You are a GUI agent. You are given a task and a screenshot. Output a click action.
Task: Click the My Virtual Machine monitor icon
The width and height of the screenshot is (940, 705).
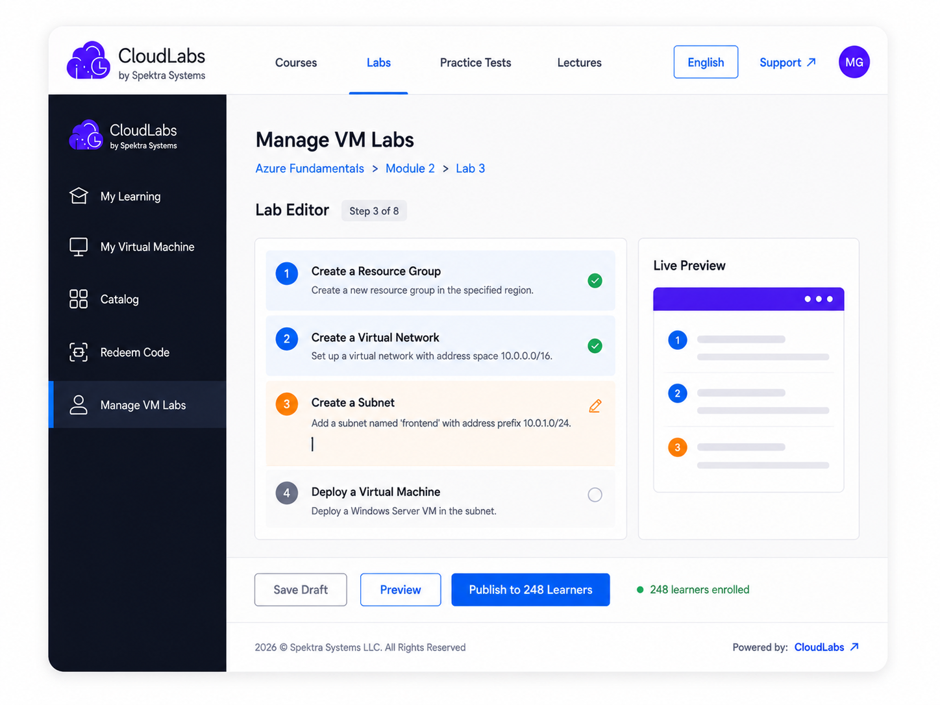79,247
